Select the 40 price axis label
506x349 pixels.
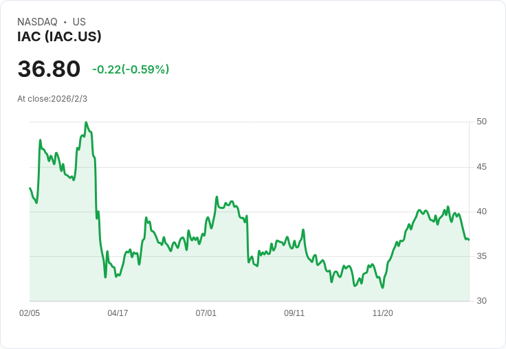tap(481, 212)
